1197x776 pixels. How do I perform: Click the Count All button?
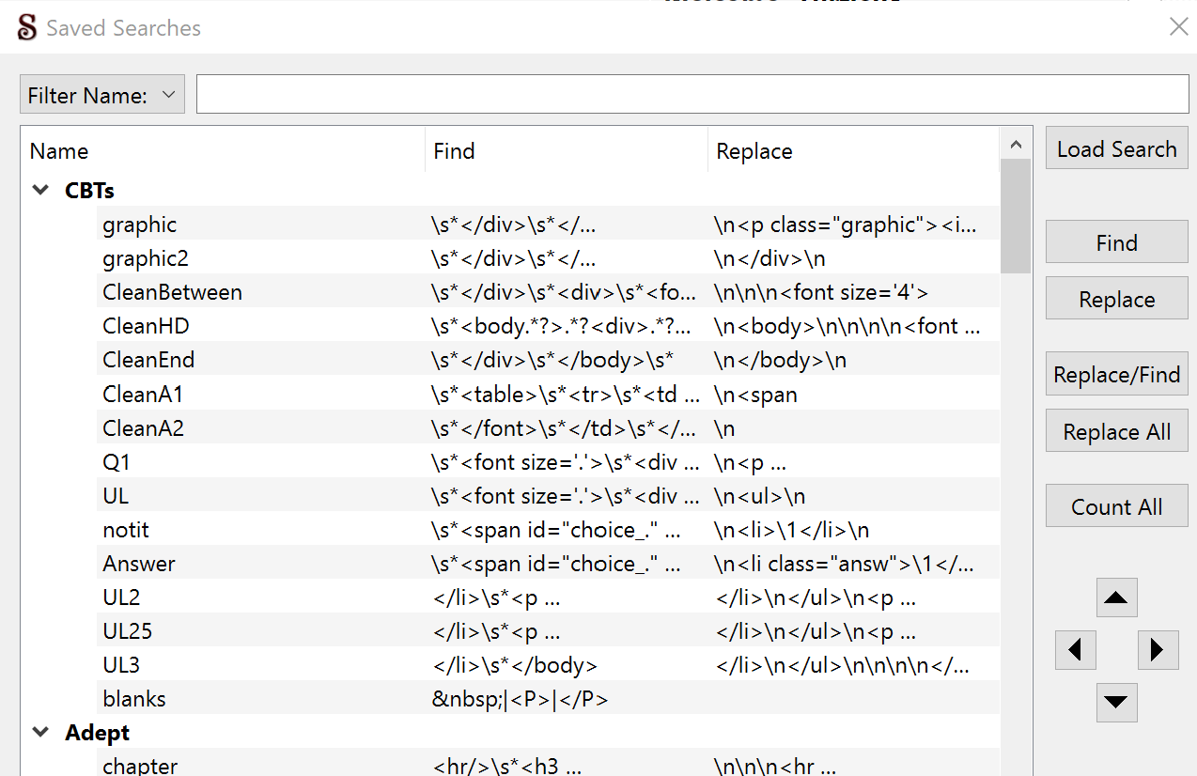[1116, 507]
